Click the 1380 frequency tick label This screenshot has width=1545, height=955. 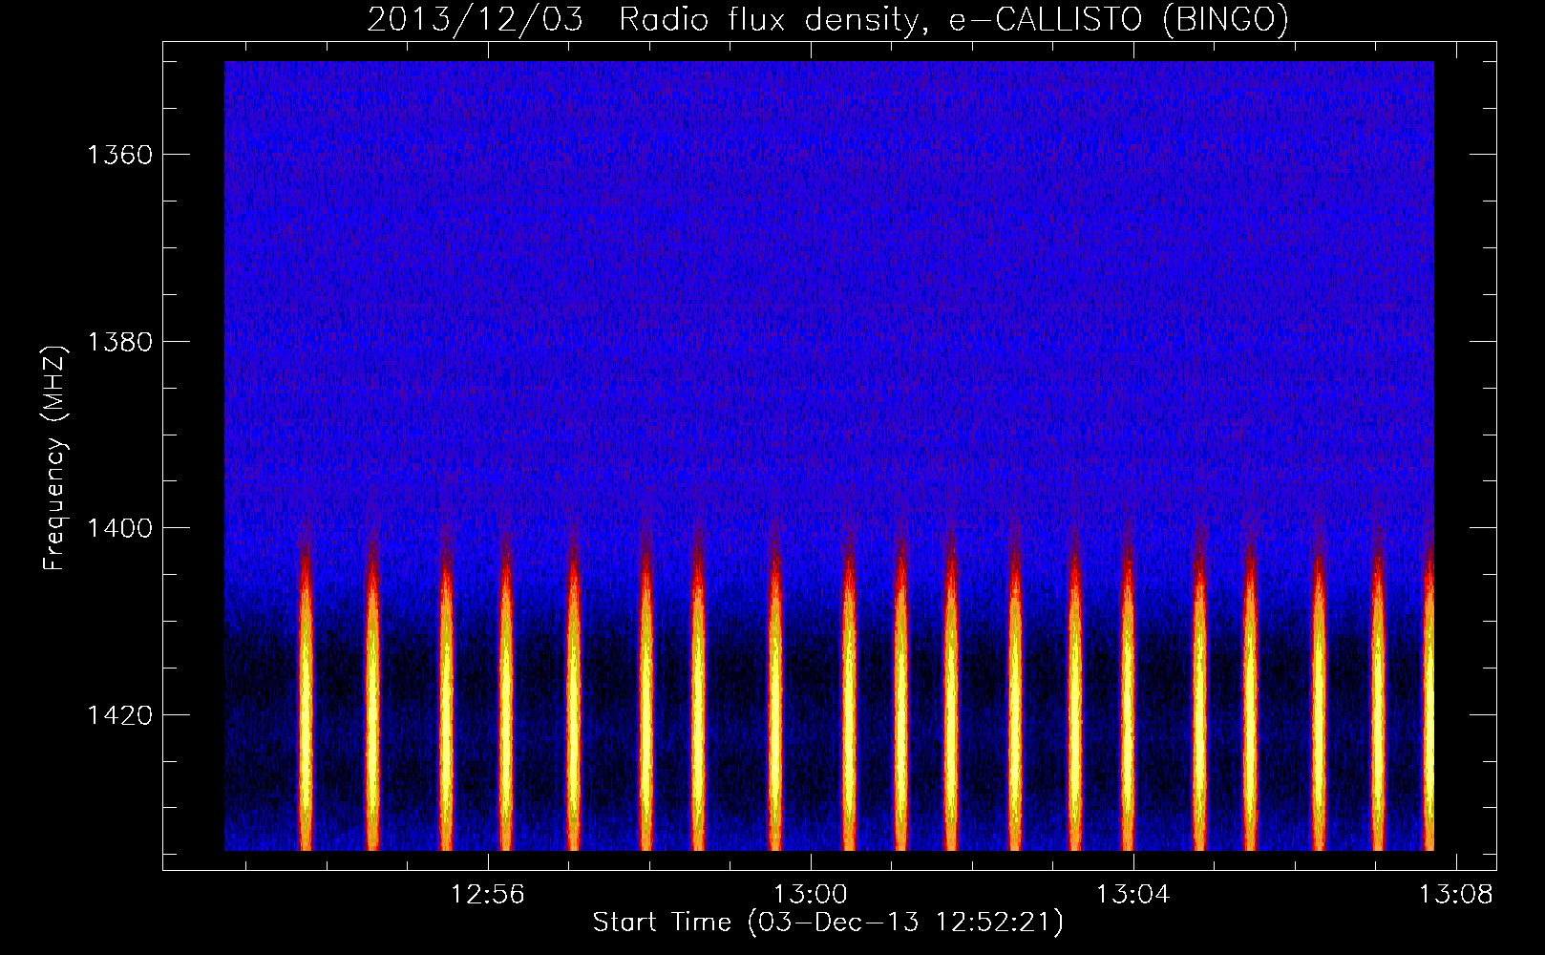tap(119, 342)
